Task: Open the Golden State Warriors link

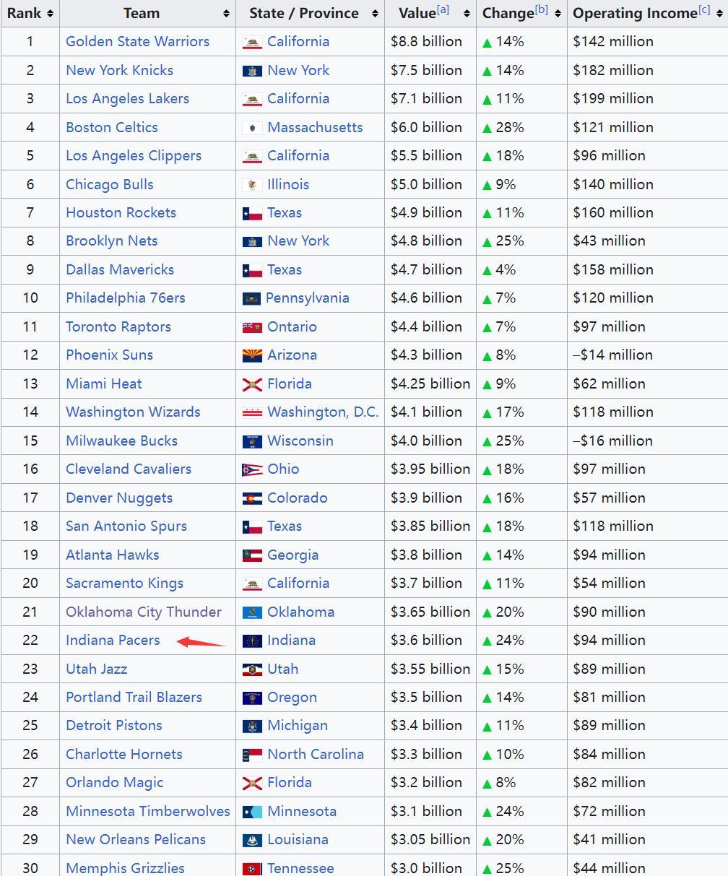Action: coord(137,42)
